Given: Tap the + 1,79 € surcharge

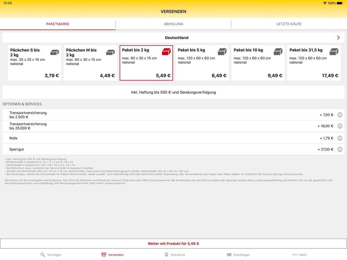Looking at the screenshot, I should click(x=327, y=138).
